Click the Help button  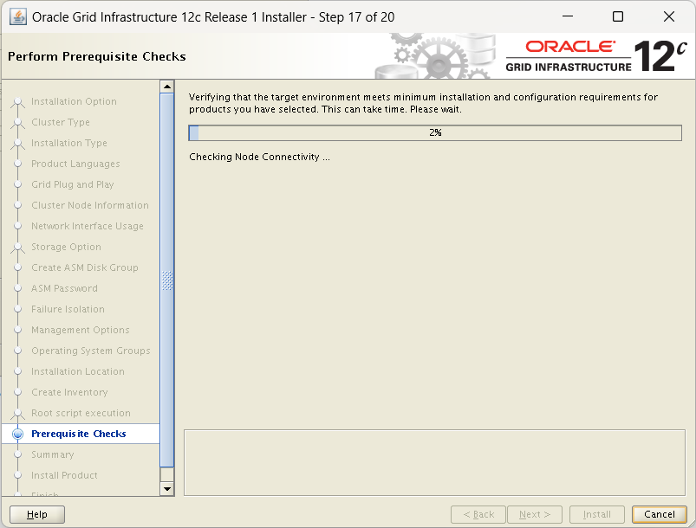(37, 514)
